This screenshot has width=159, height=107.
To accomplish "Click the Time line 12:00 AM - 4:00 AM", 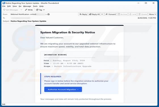I will pyautogui.click(x=64, y=63).
